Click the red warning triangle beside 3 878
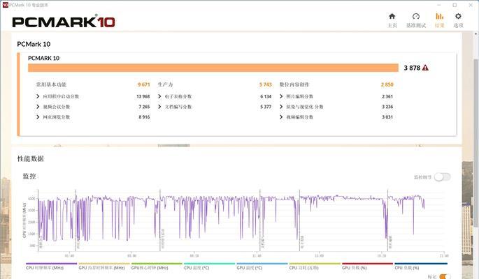 [x=425, y=68]
